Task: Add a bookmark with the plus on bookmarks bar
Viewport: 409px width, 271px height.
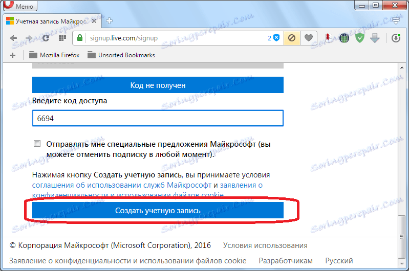Action: click(x=13, y=55)
